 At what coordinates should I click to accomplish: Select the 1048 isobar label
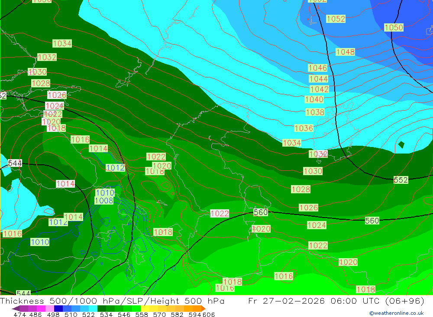(x=345, y=51)
